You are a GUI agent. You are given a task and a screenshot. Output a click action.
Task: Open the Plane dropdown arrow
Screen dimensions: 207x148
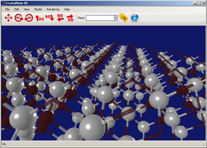[x=116, y=18]
